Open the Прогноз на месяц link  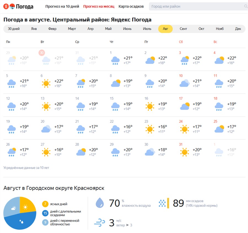pos(99,6)
